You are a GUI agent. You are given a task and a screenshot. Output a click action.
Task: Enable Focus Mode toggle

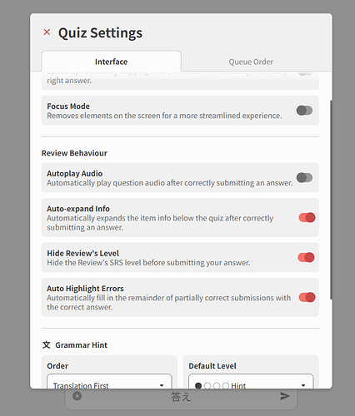(304, 111)
